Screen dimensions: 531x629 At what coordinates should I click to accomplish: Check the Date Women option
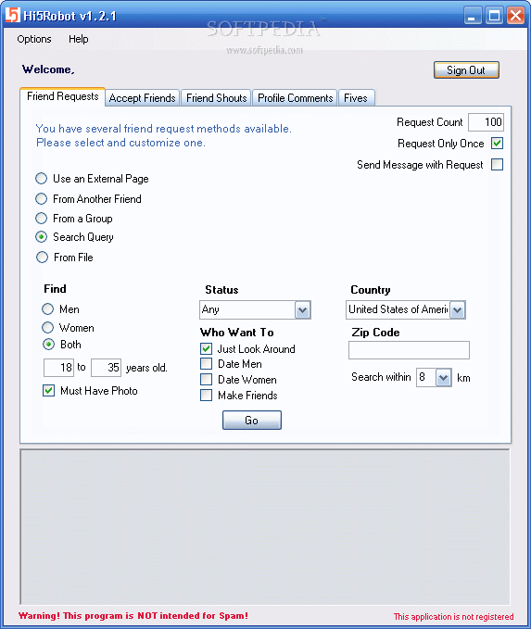click(x=207, y=380)
